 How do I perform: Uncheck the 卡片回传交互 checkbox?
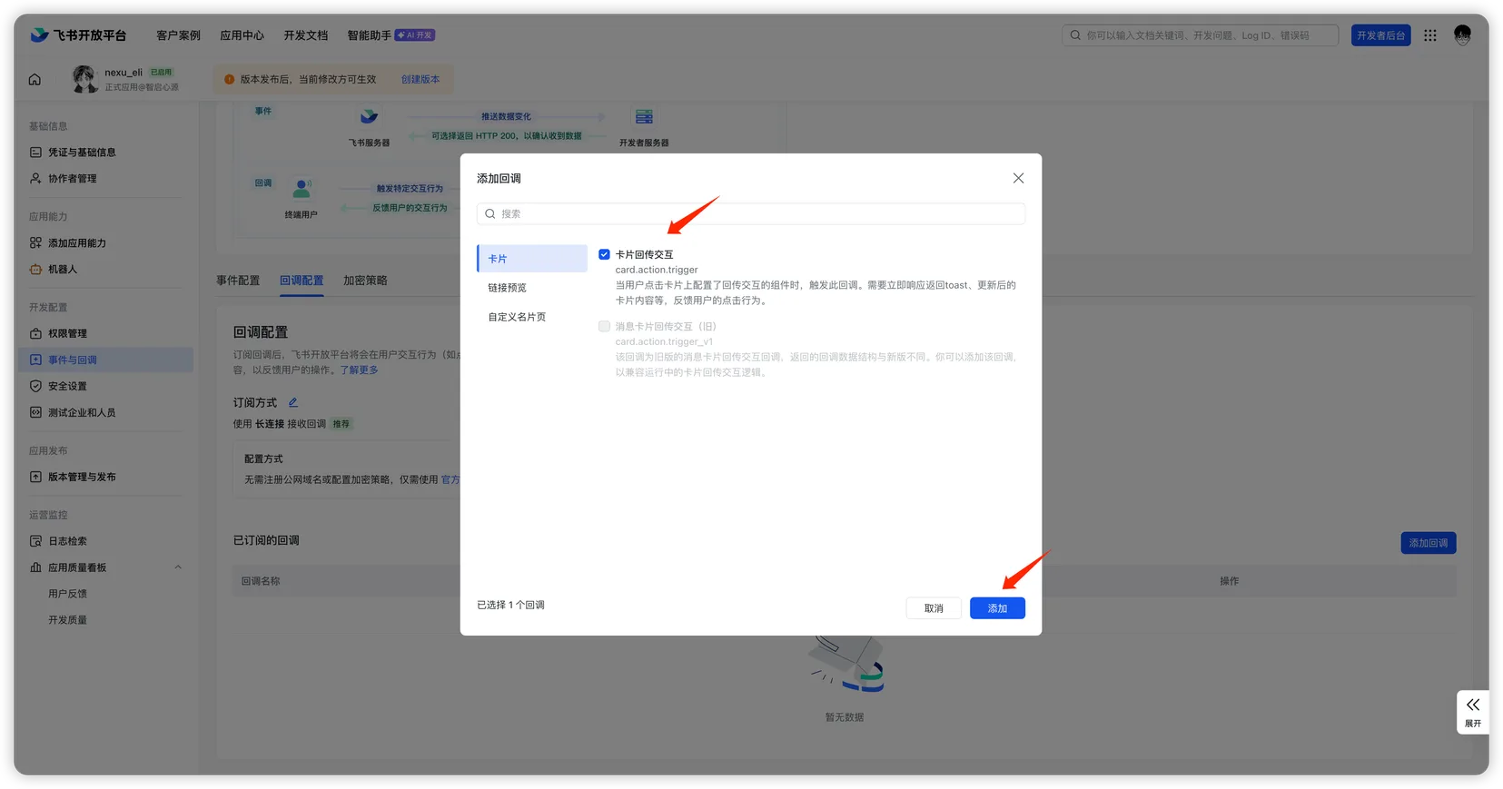(x=604, y=254)
